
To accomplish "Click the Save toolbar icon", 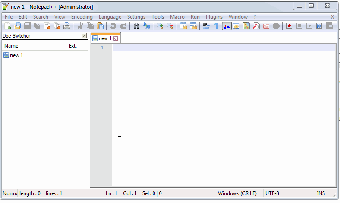I will [x=27, y=26].
